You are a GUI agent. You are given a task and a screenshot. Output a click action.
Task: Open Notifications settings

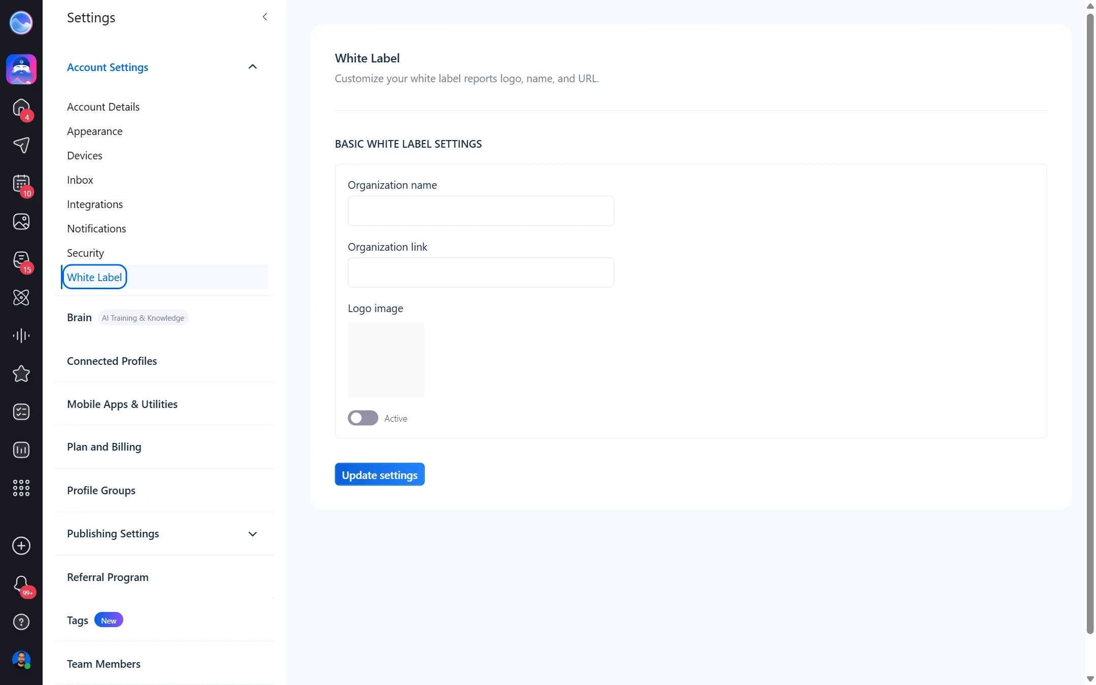pos(96,229)
